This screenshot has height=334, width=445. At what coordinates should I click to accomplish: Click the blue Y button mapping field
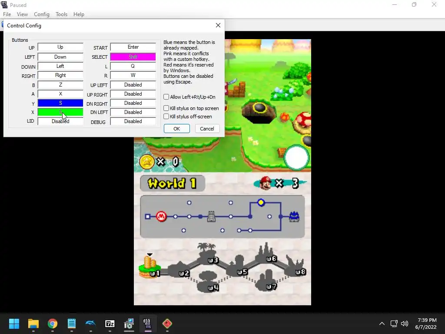pyautogui.click(x=60, y=103)
